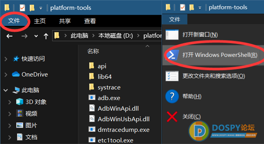Click the api folder icon

(x=91, y=66)
